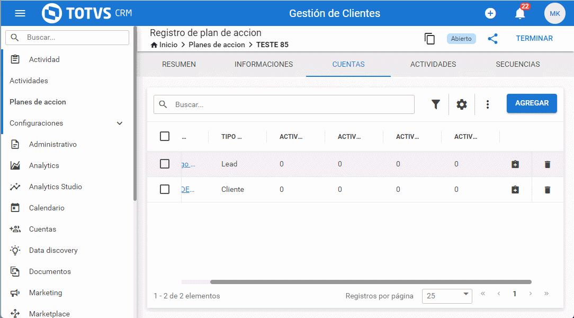Click the '1 - 2 de 2 elementos' text
Screen dimensions: 574x318
click(187, 296)
